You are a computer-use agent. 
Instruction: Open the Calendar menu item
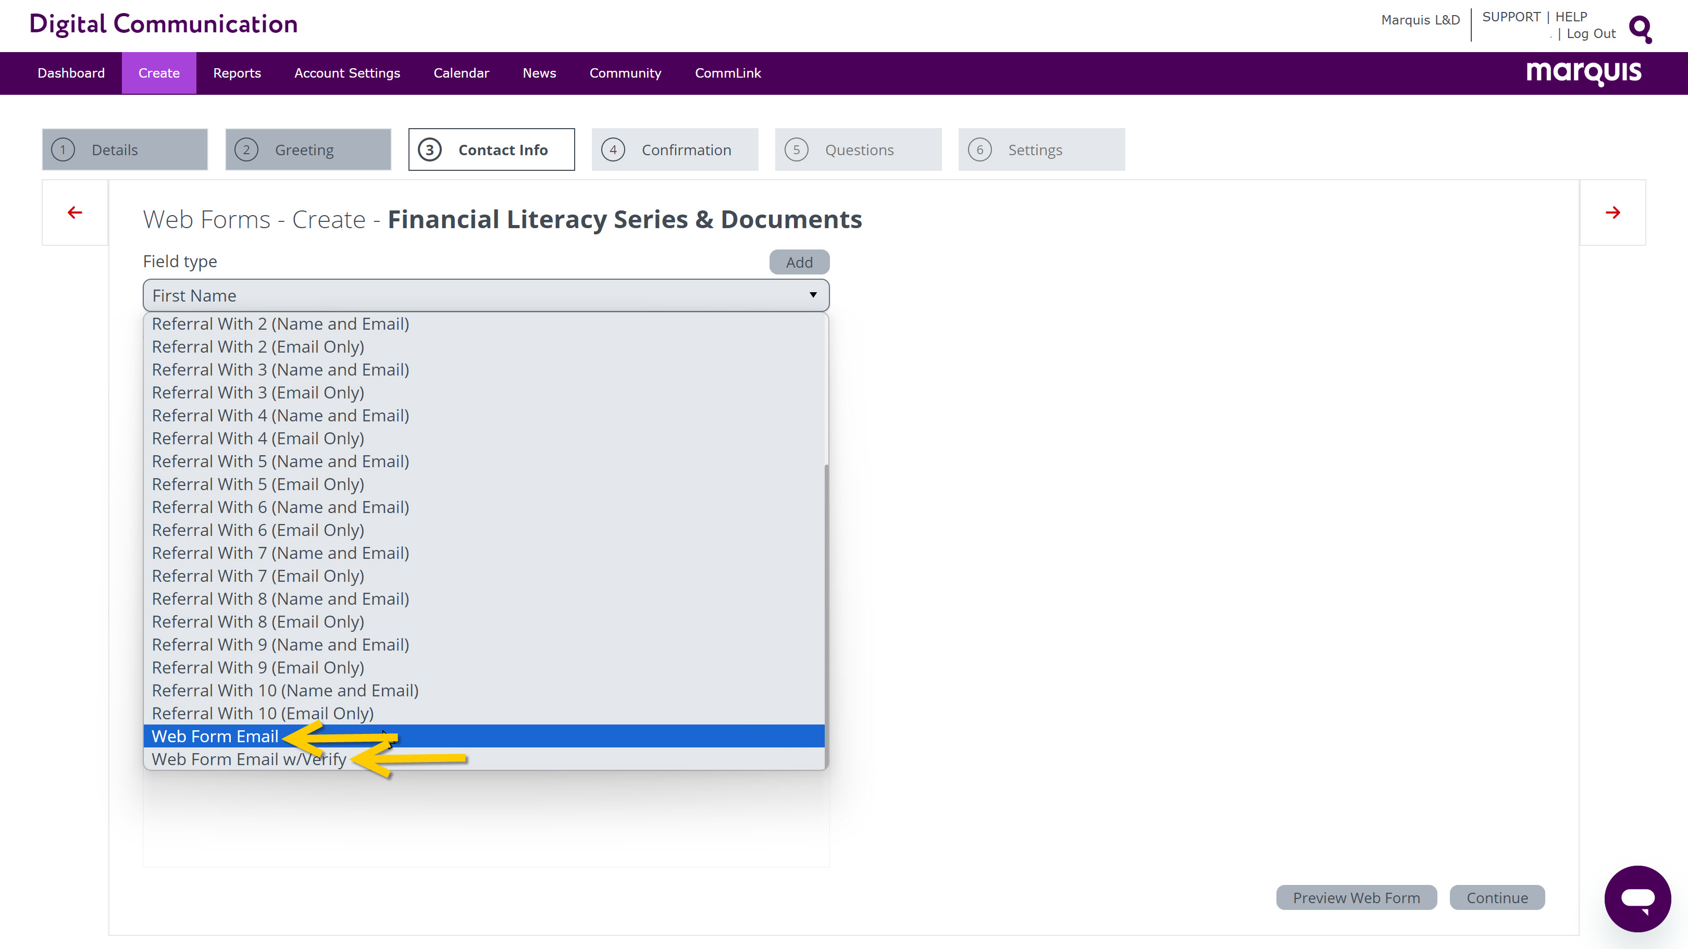(x=461, y=73)
